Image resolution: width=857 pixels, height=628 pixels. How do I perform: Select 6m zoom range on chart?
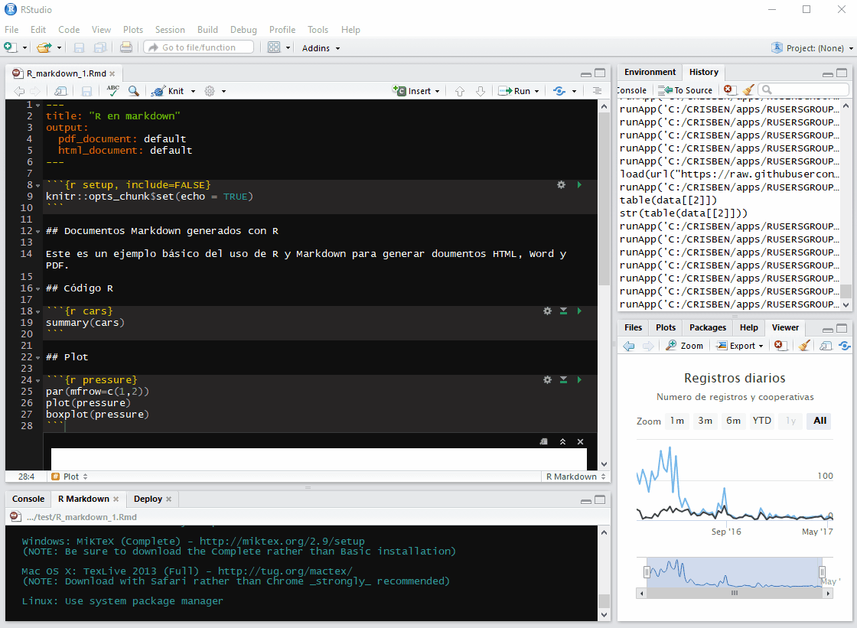(x=734, y=421)
